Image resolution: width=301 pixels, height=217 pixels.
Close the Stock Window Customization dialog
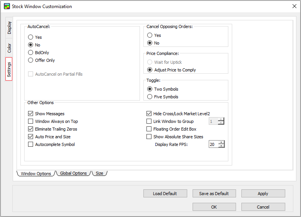[x=294, y=6]
